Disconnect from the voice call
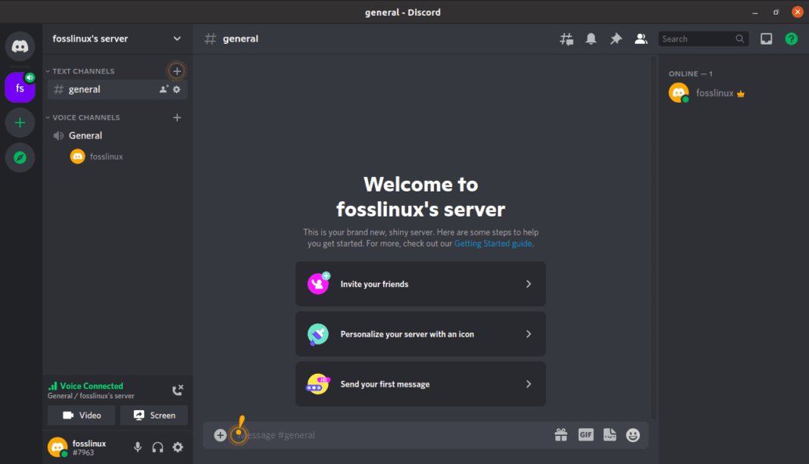 point(177,390)
